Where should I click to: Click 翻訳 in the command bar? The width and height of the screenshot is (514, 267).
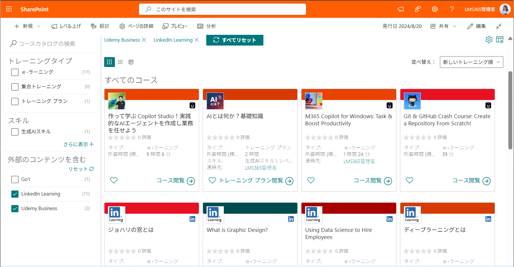coord(100,26)
